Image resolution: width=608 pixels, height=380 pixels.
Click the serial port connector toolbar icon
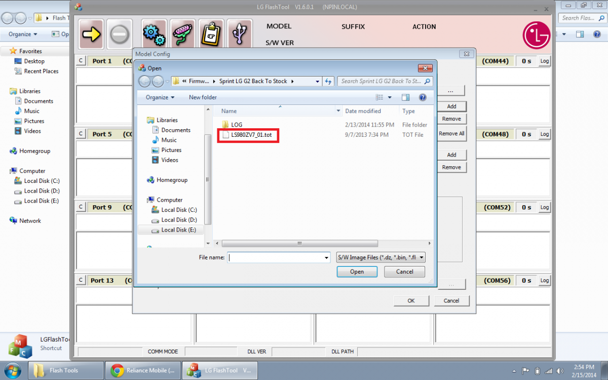coord(182,34)
